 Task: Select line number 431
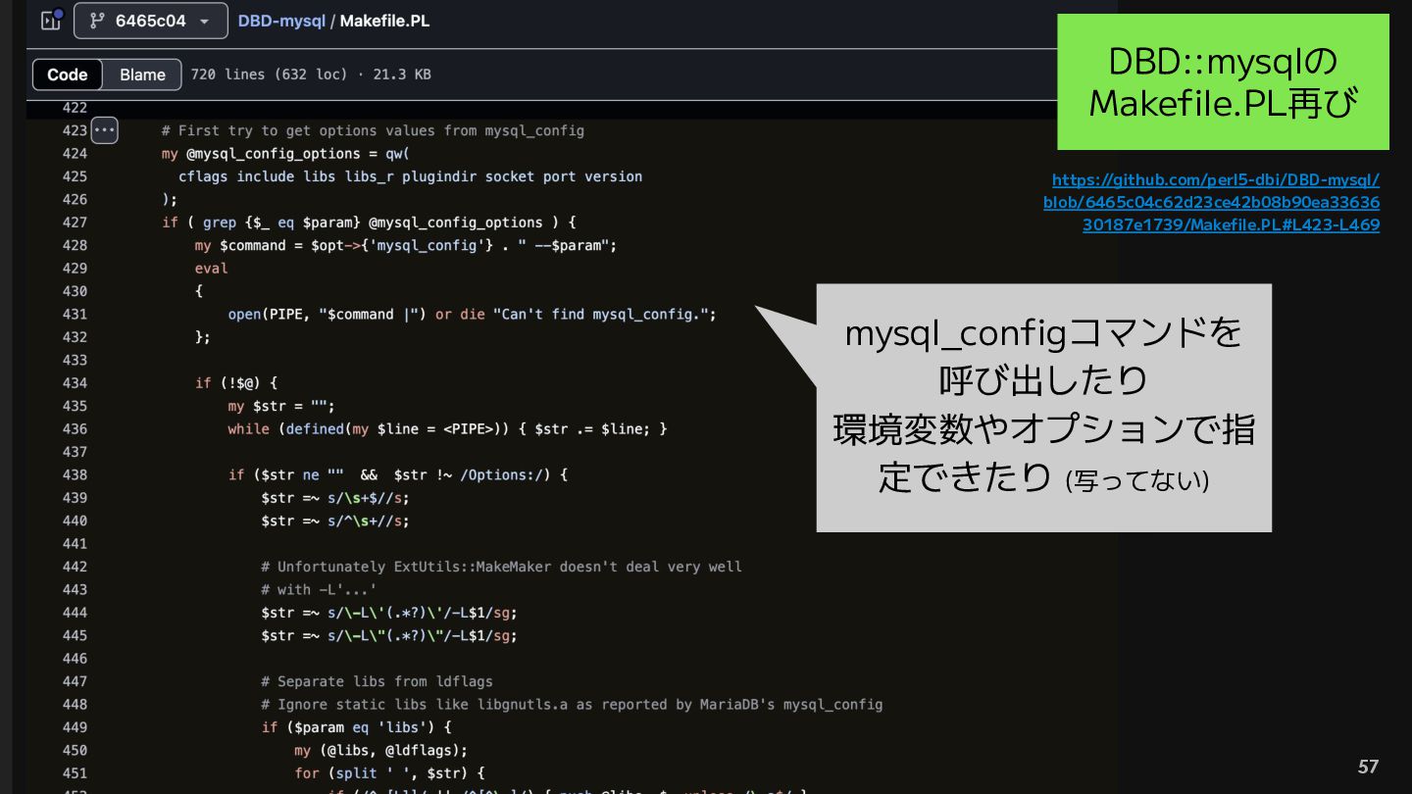[x=75, y=315]
